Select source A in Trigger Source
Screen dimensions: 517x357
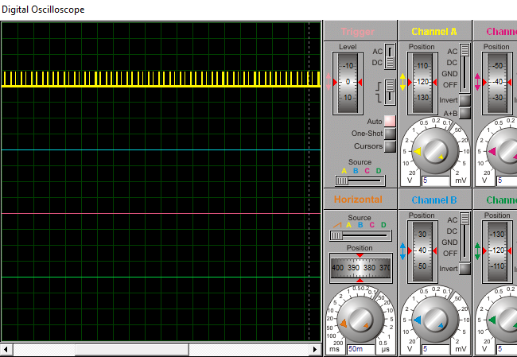[x=344, y=171]
